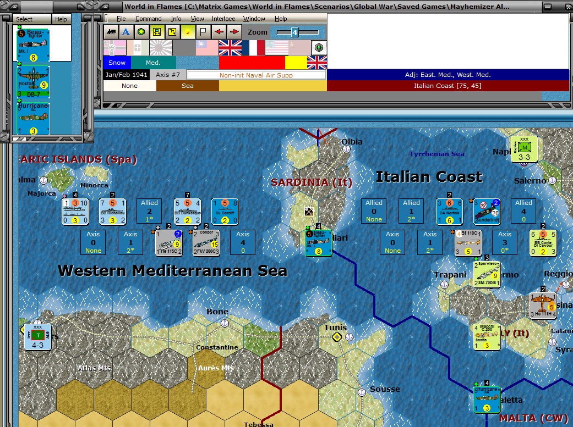573x427 pixels.
Task: Select the Bf 110C aircraft counter
Action: click(468, 243)
